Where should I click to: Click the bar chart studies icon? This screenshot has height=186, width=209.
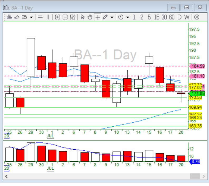tap(9, 17)
